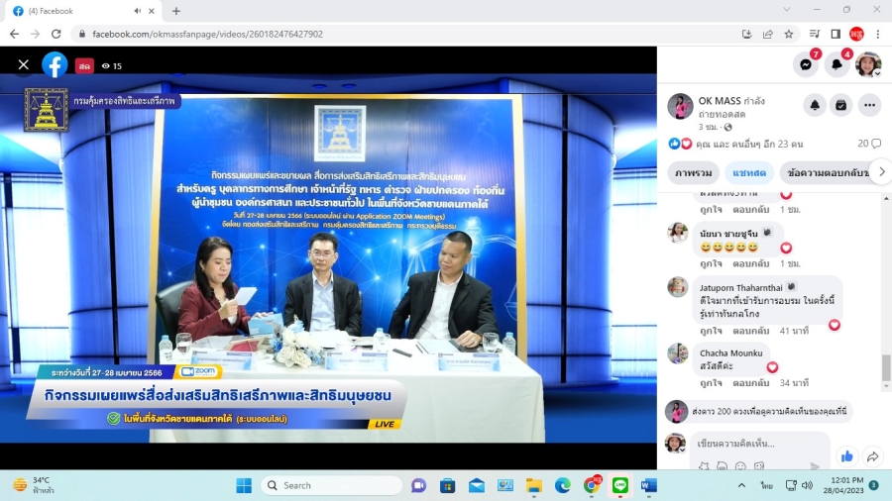Image resolution: width=892 pixels, height=501 pixels.
Task: Open the notifications bell in top bar
Action: (x=836, y=64)
